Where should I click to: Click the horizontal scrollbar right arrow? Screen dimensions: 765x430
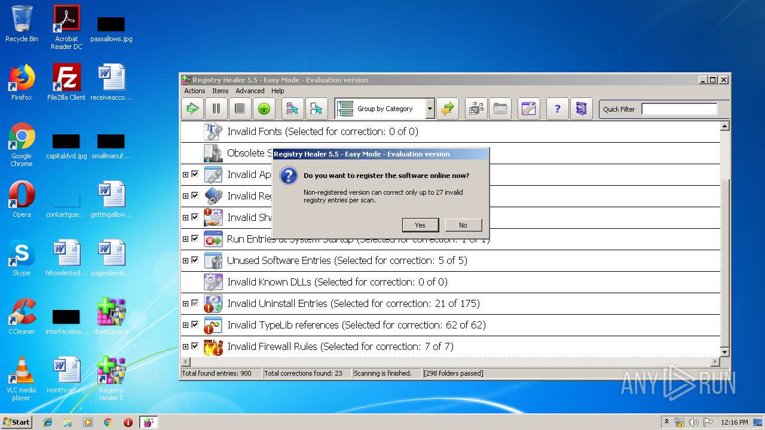(715, 362)
